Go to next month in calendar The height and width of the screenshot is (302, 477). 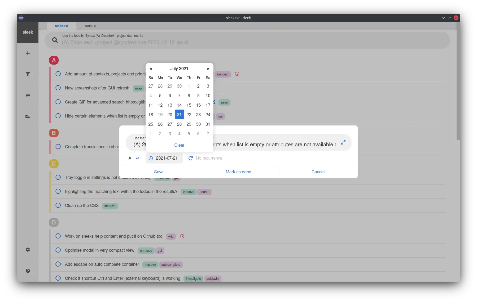coord(208,69)
